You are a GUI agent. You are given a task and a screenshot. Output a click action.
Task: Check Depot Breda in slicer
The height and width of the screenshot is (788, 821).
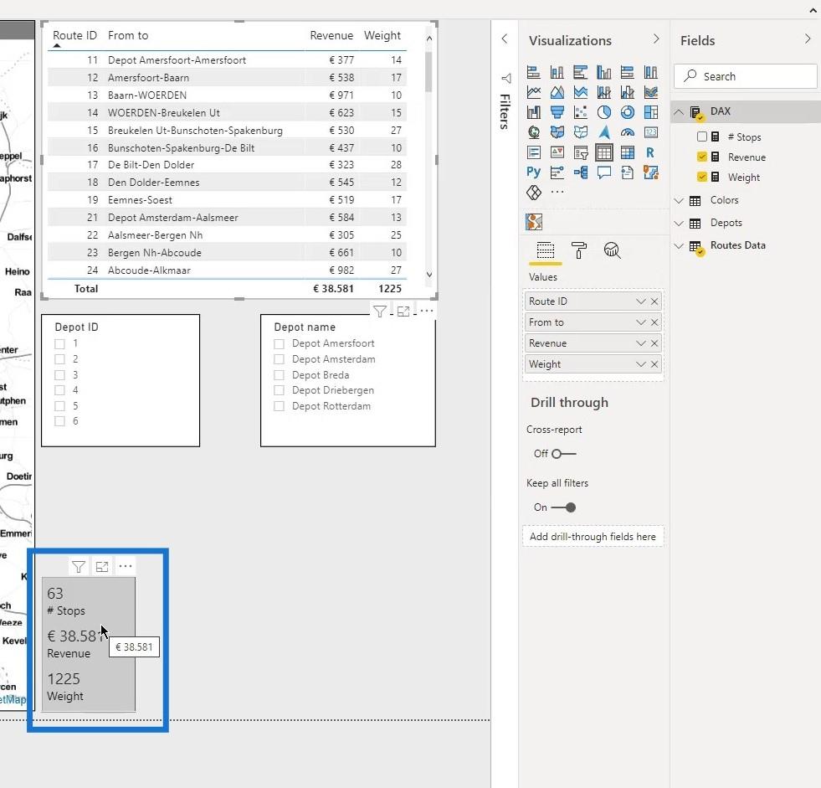[x=279, y=375]
